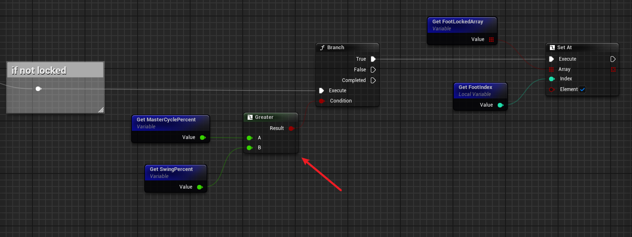Select the Get FootLockedArray node header

point(462,25)
